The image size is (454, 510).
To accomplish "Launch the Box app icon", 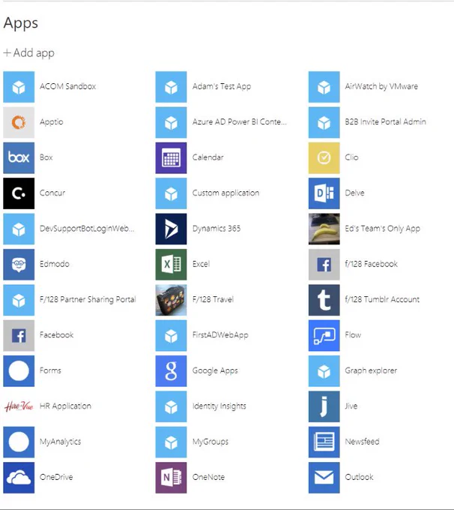I will 19,157.
